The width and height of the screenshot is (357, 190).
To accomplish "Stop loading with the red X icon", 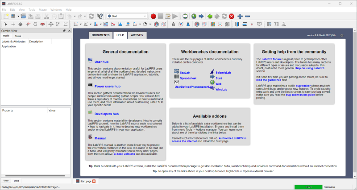I will click(232, 16).
